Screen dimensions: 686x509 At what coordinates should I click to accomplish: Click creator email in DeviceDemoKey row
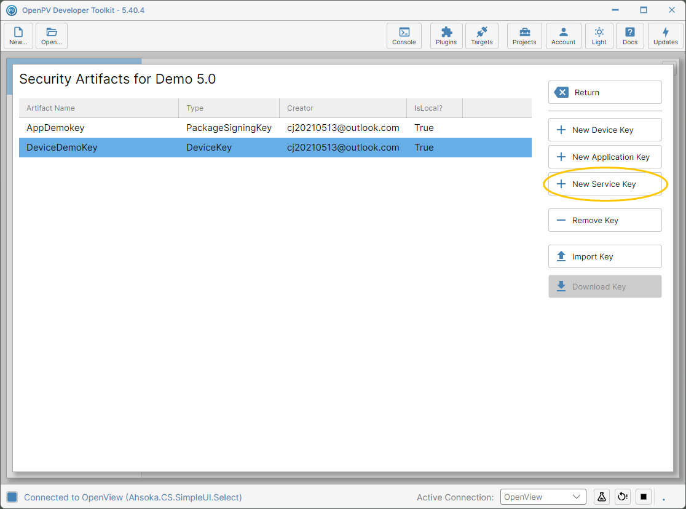click(343, 148)
